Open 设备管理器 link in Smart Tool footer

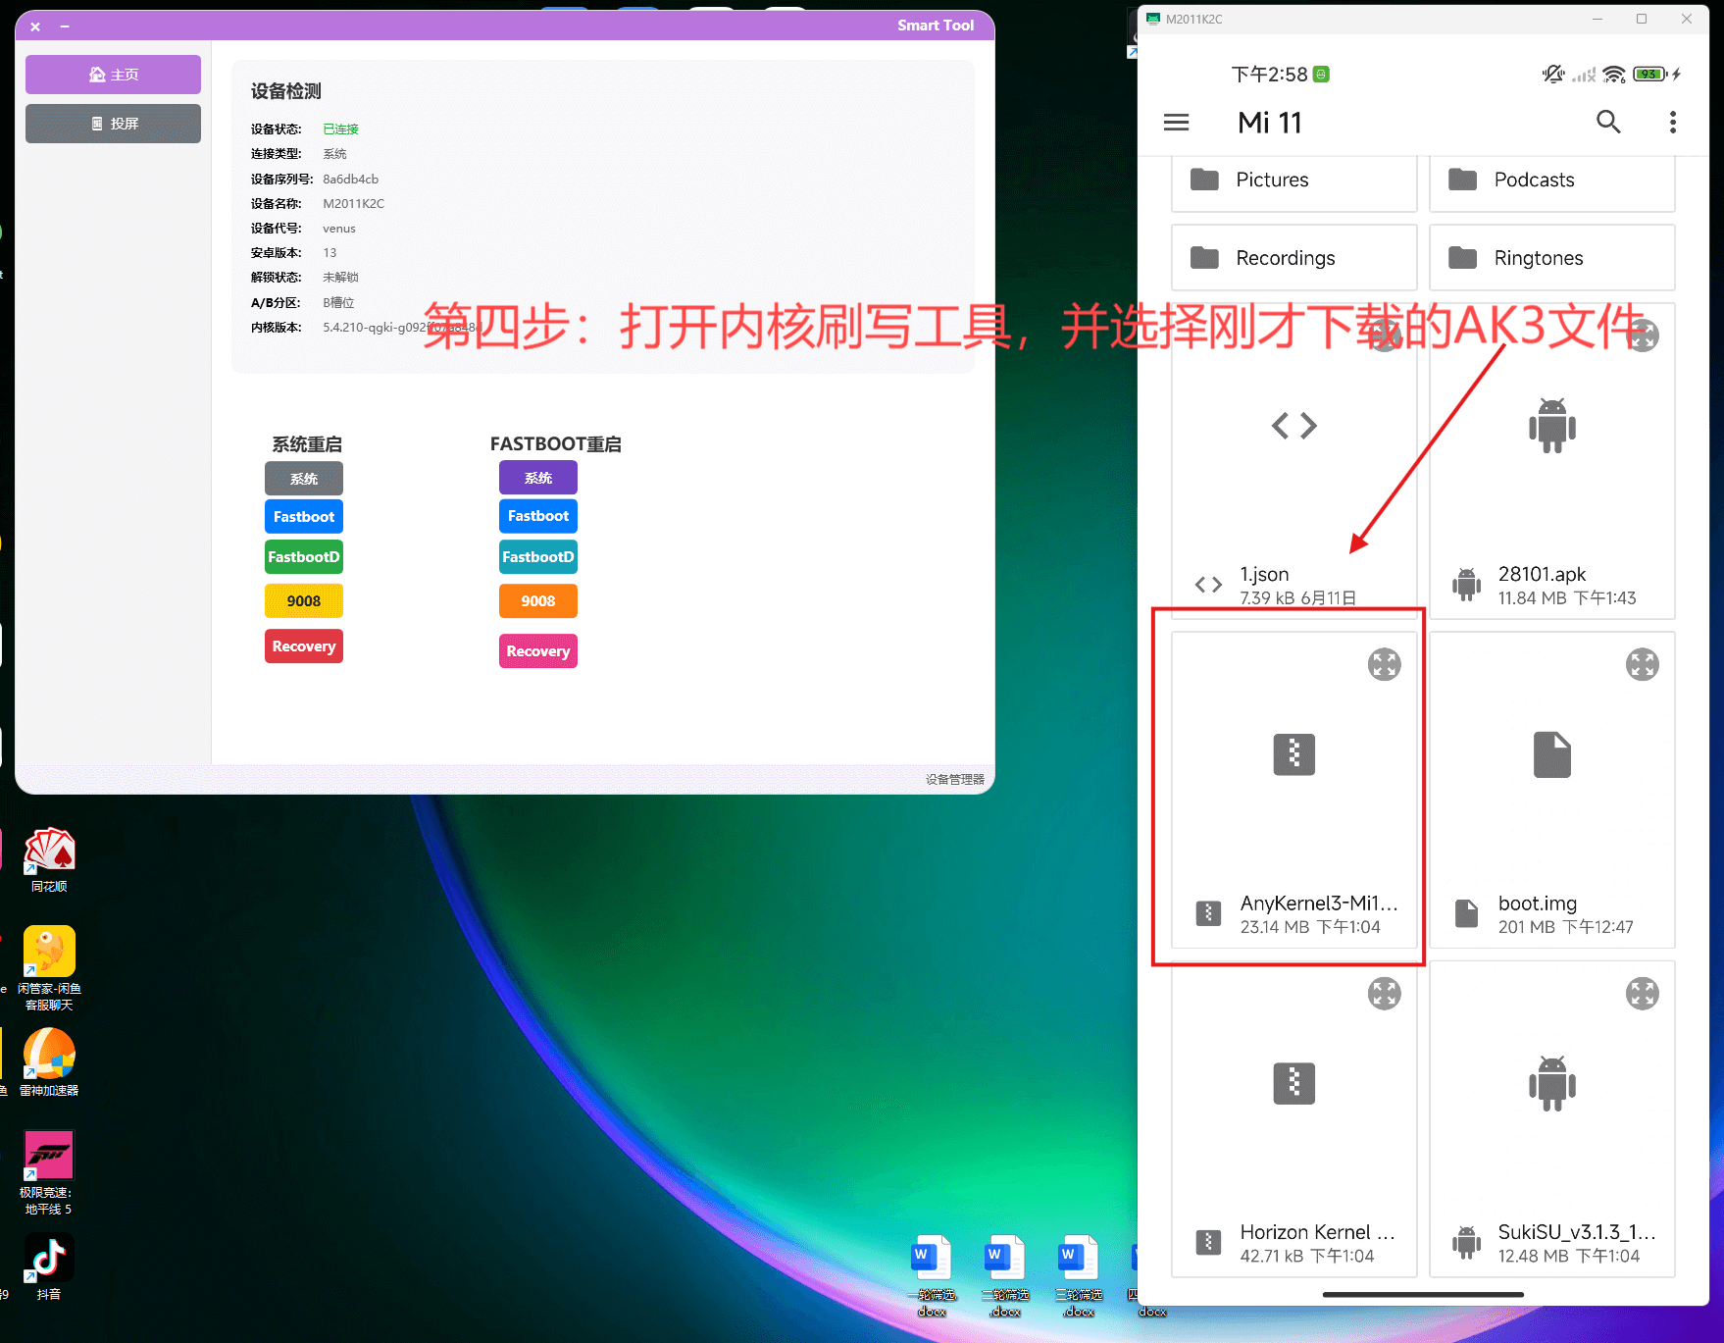[955, 780]
